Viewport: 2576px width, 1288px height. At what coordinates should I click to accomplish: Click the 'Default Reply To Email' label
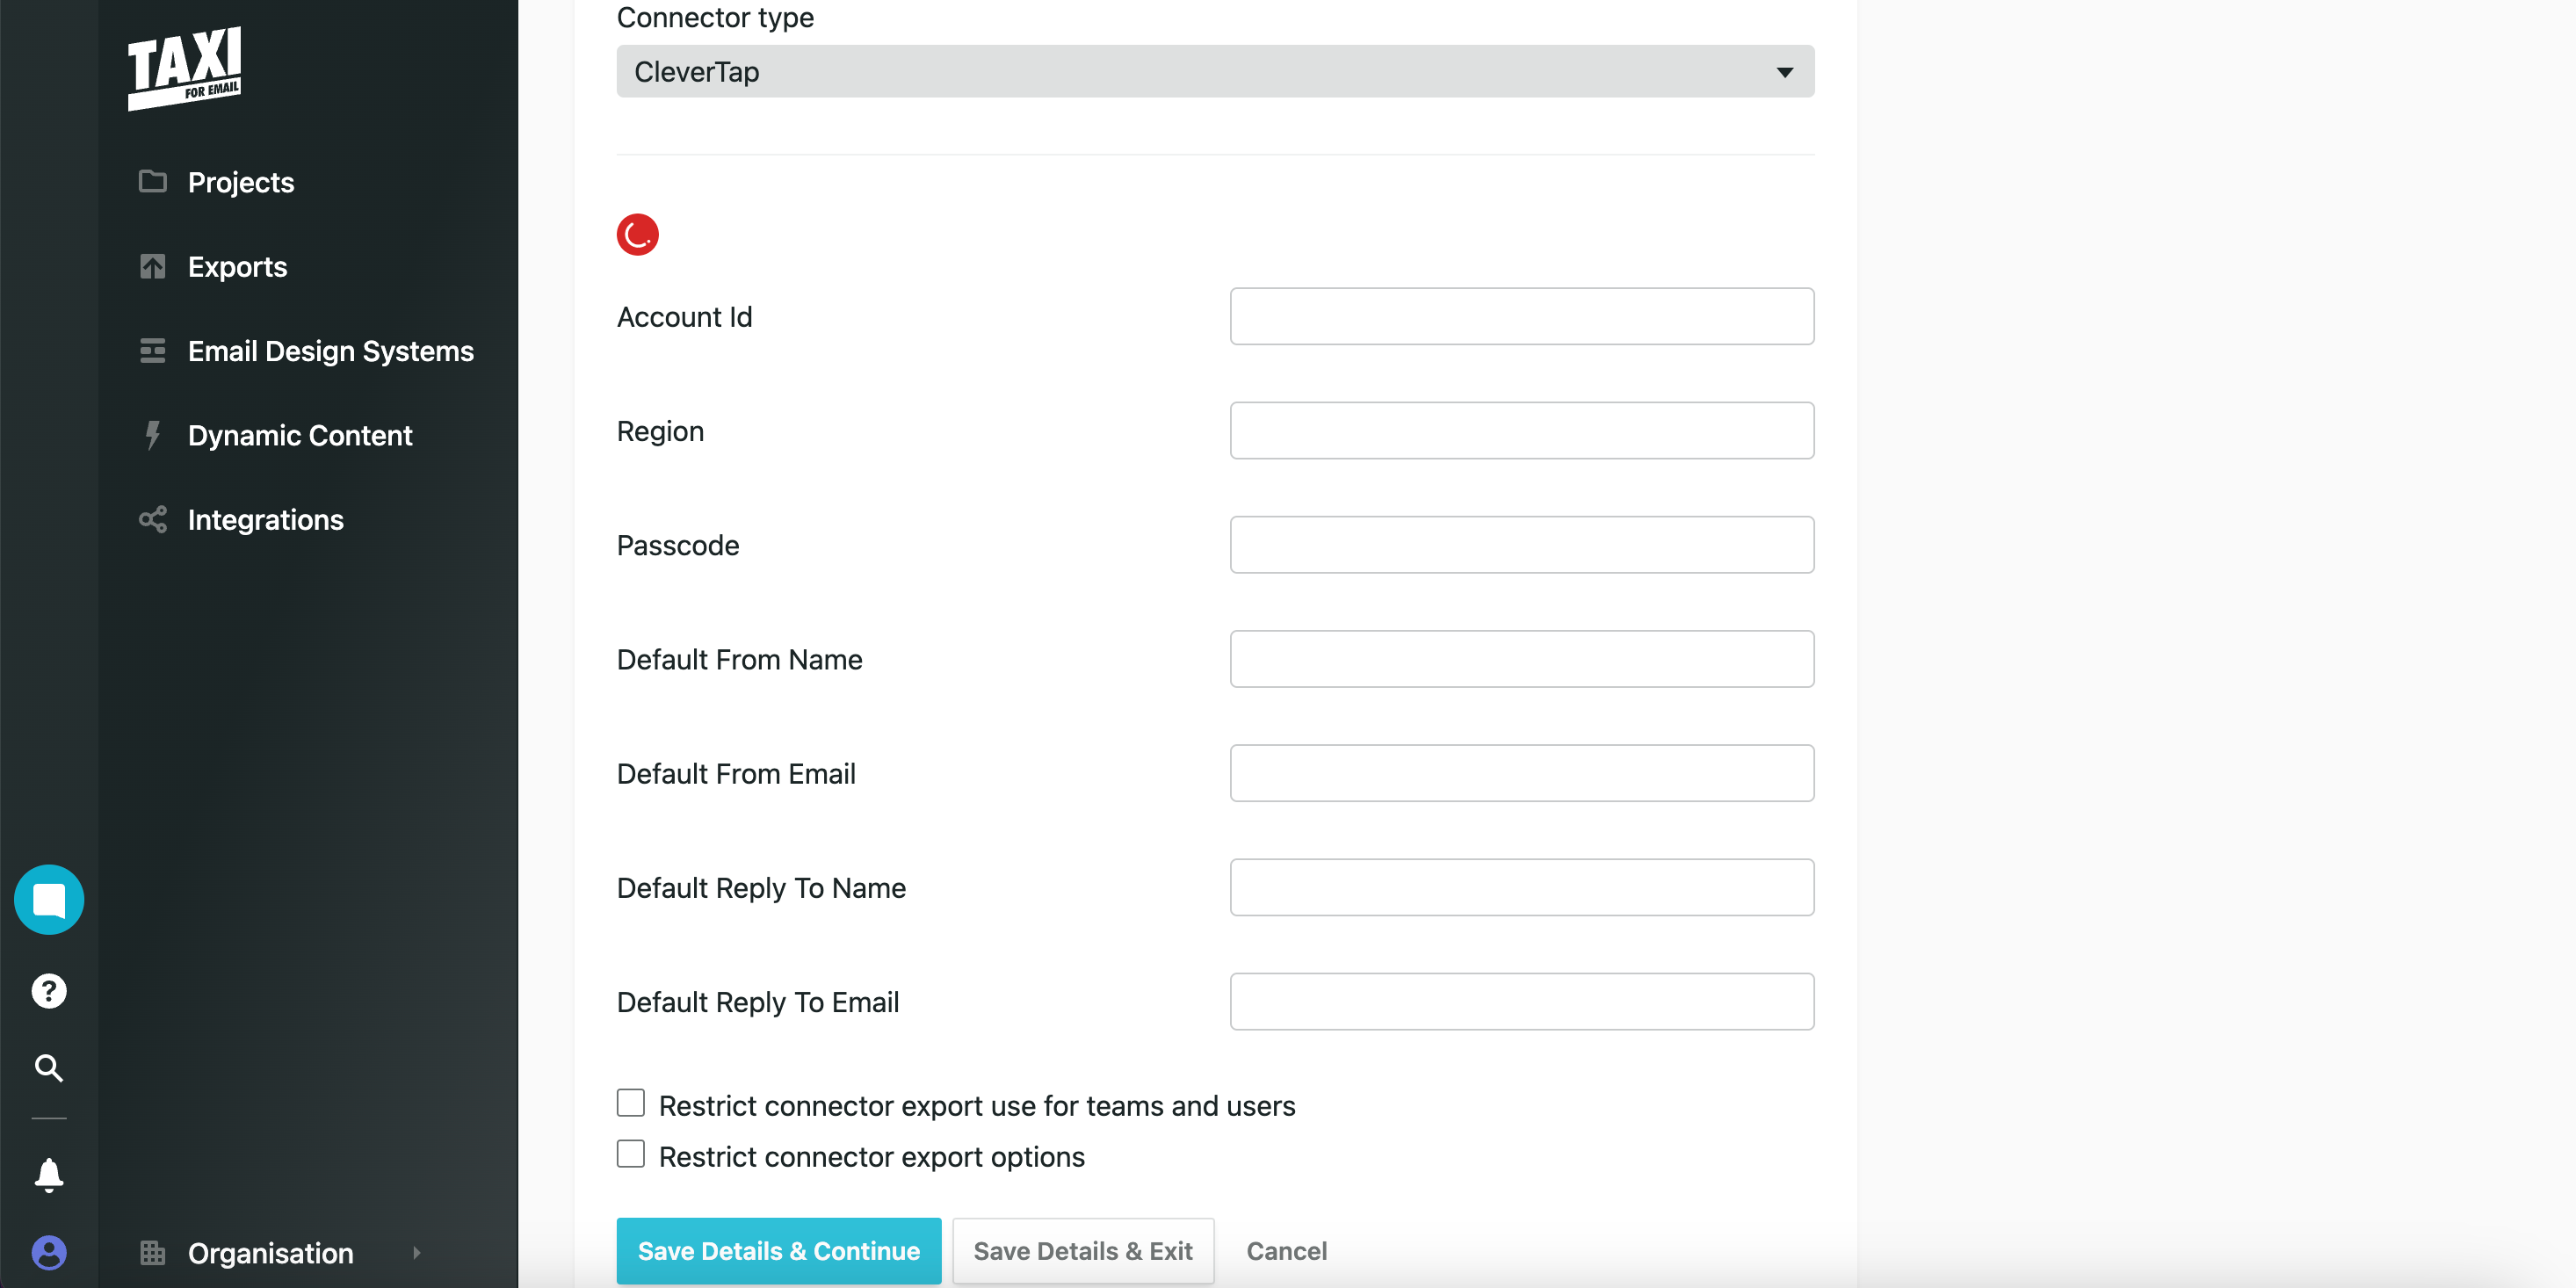click(757, 1002)
